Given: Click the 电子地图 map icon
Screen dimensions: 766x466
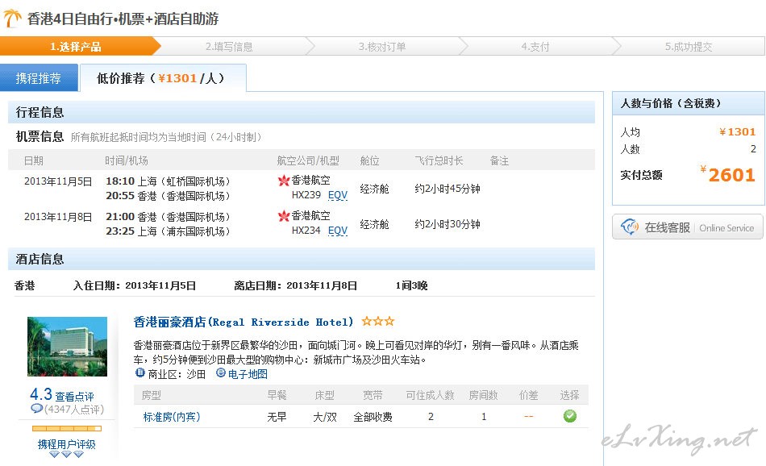Looking at the screenshot, I should pos(221,373).
